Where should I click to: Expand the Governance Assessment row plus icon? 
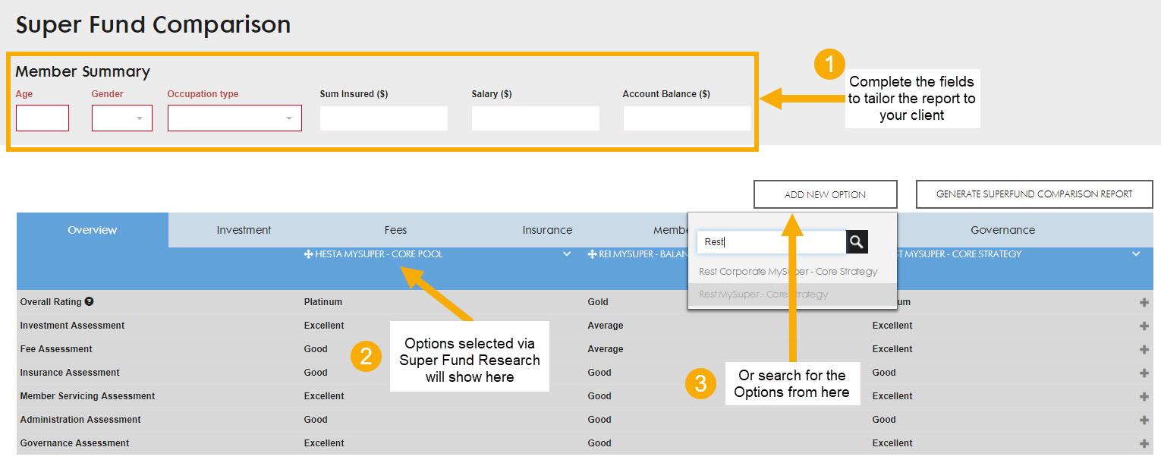1144,443
